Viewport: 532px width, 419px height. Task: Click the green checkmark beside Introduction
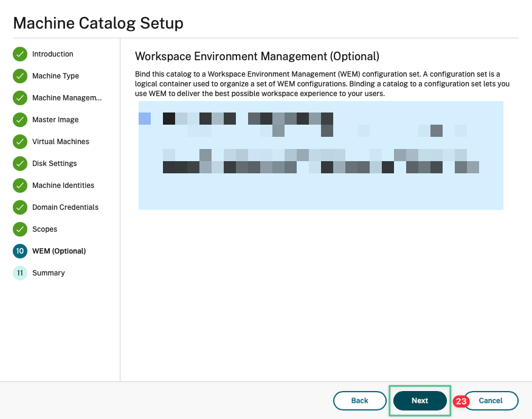(x=20, y=54)
